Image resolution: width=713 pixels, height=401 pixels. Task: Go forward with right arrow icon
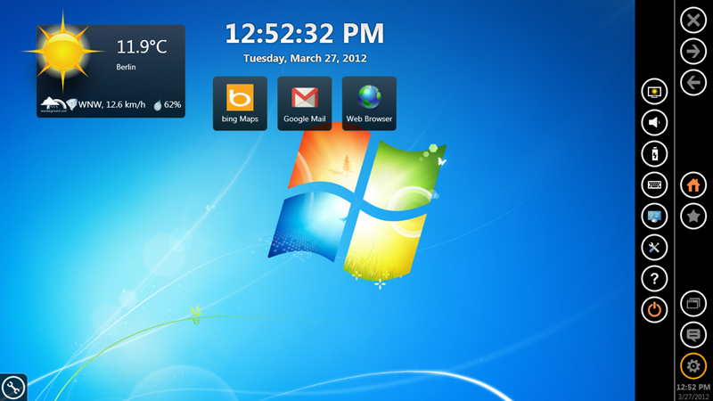[693, 52]
